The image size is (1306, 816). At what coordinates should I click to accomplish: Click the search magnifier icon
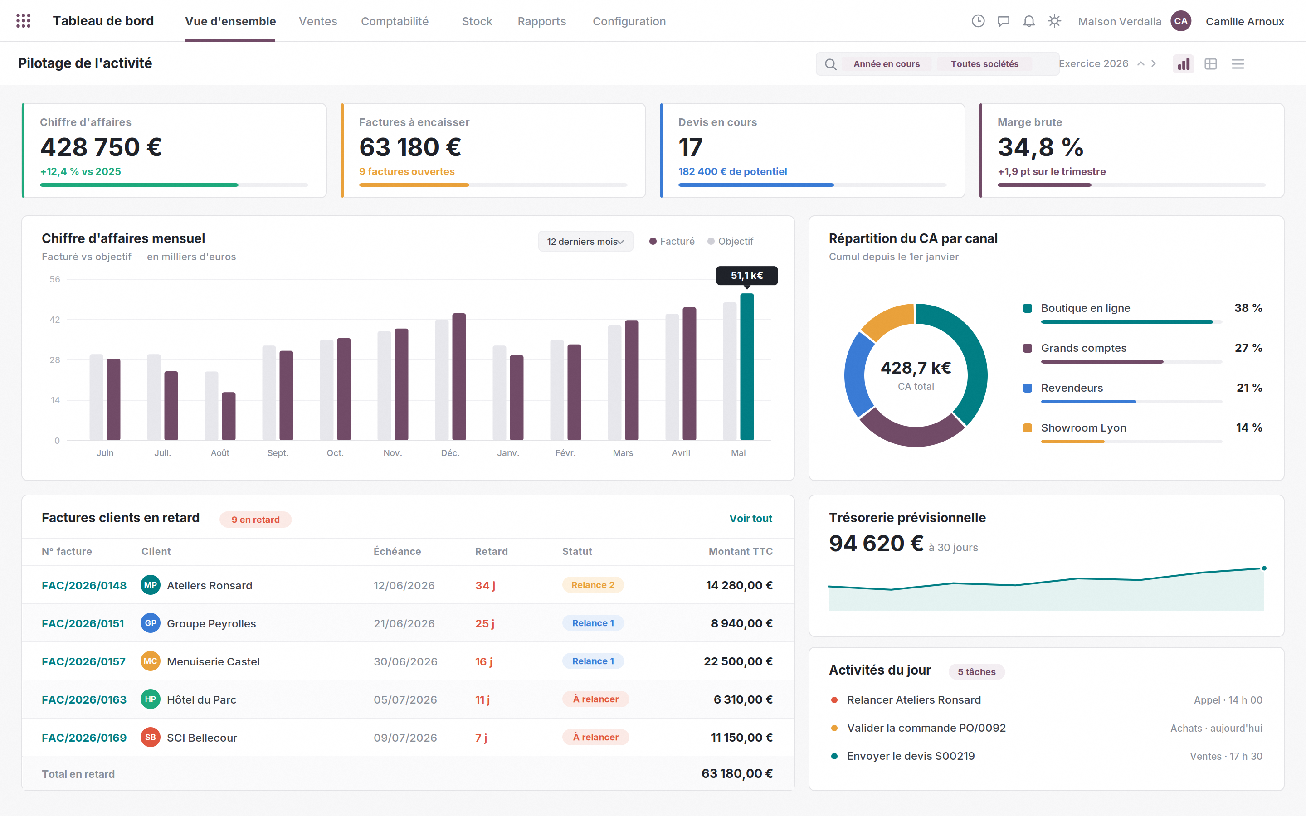click(831, 64)
